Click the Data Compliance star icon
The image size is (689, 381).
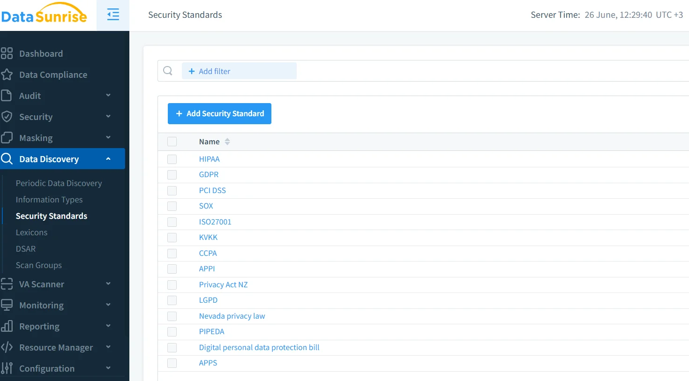(7, 75)
